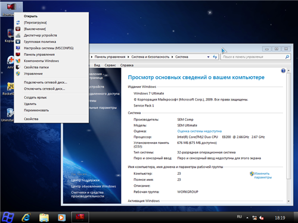Expand the address bar history dropdown
Screen dimensions: 298x223
pos(208,57)
